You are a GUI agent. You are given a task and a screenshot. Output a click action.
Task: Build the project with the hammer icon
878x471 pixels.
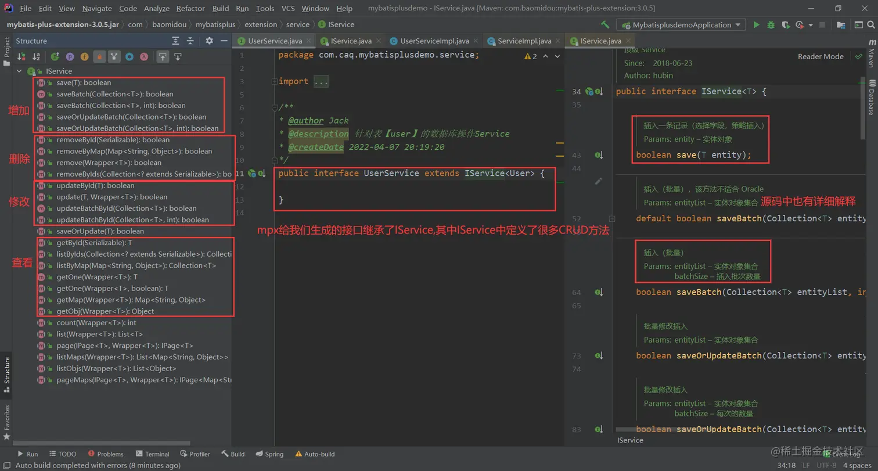pyautogui.click(x=605, y=25)
